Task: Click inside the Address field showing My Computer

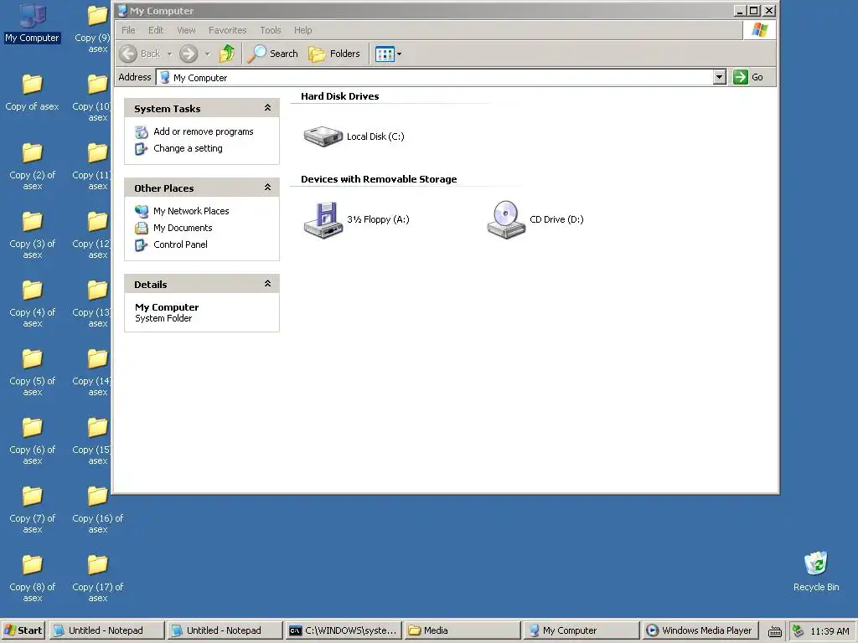Action: (435, 77)
